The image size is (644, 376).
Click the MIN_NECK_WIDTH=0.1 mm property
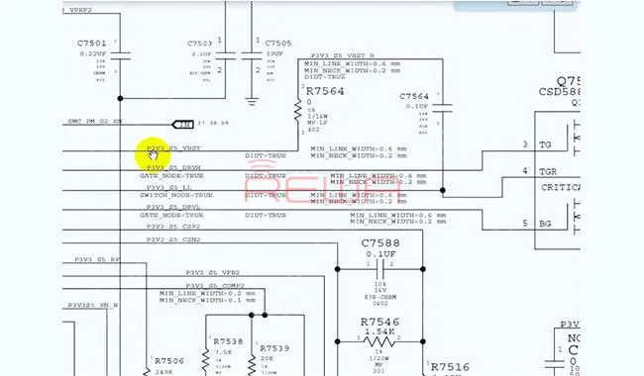tap(207, 300)
